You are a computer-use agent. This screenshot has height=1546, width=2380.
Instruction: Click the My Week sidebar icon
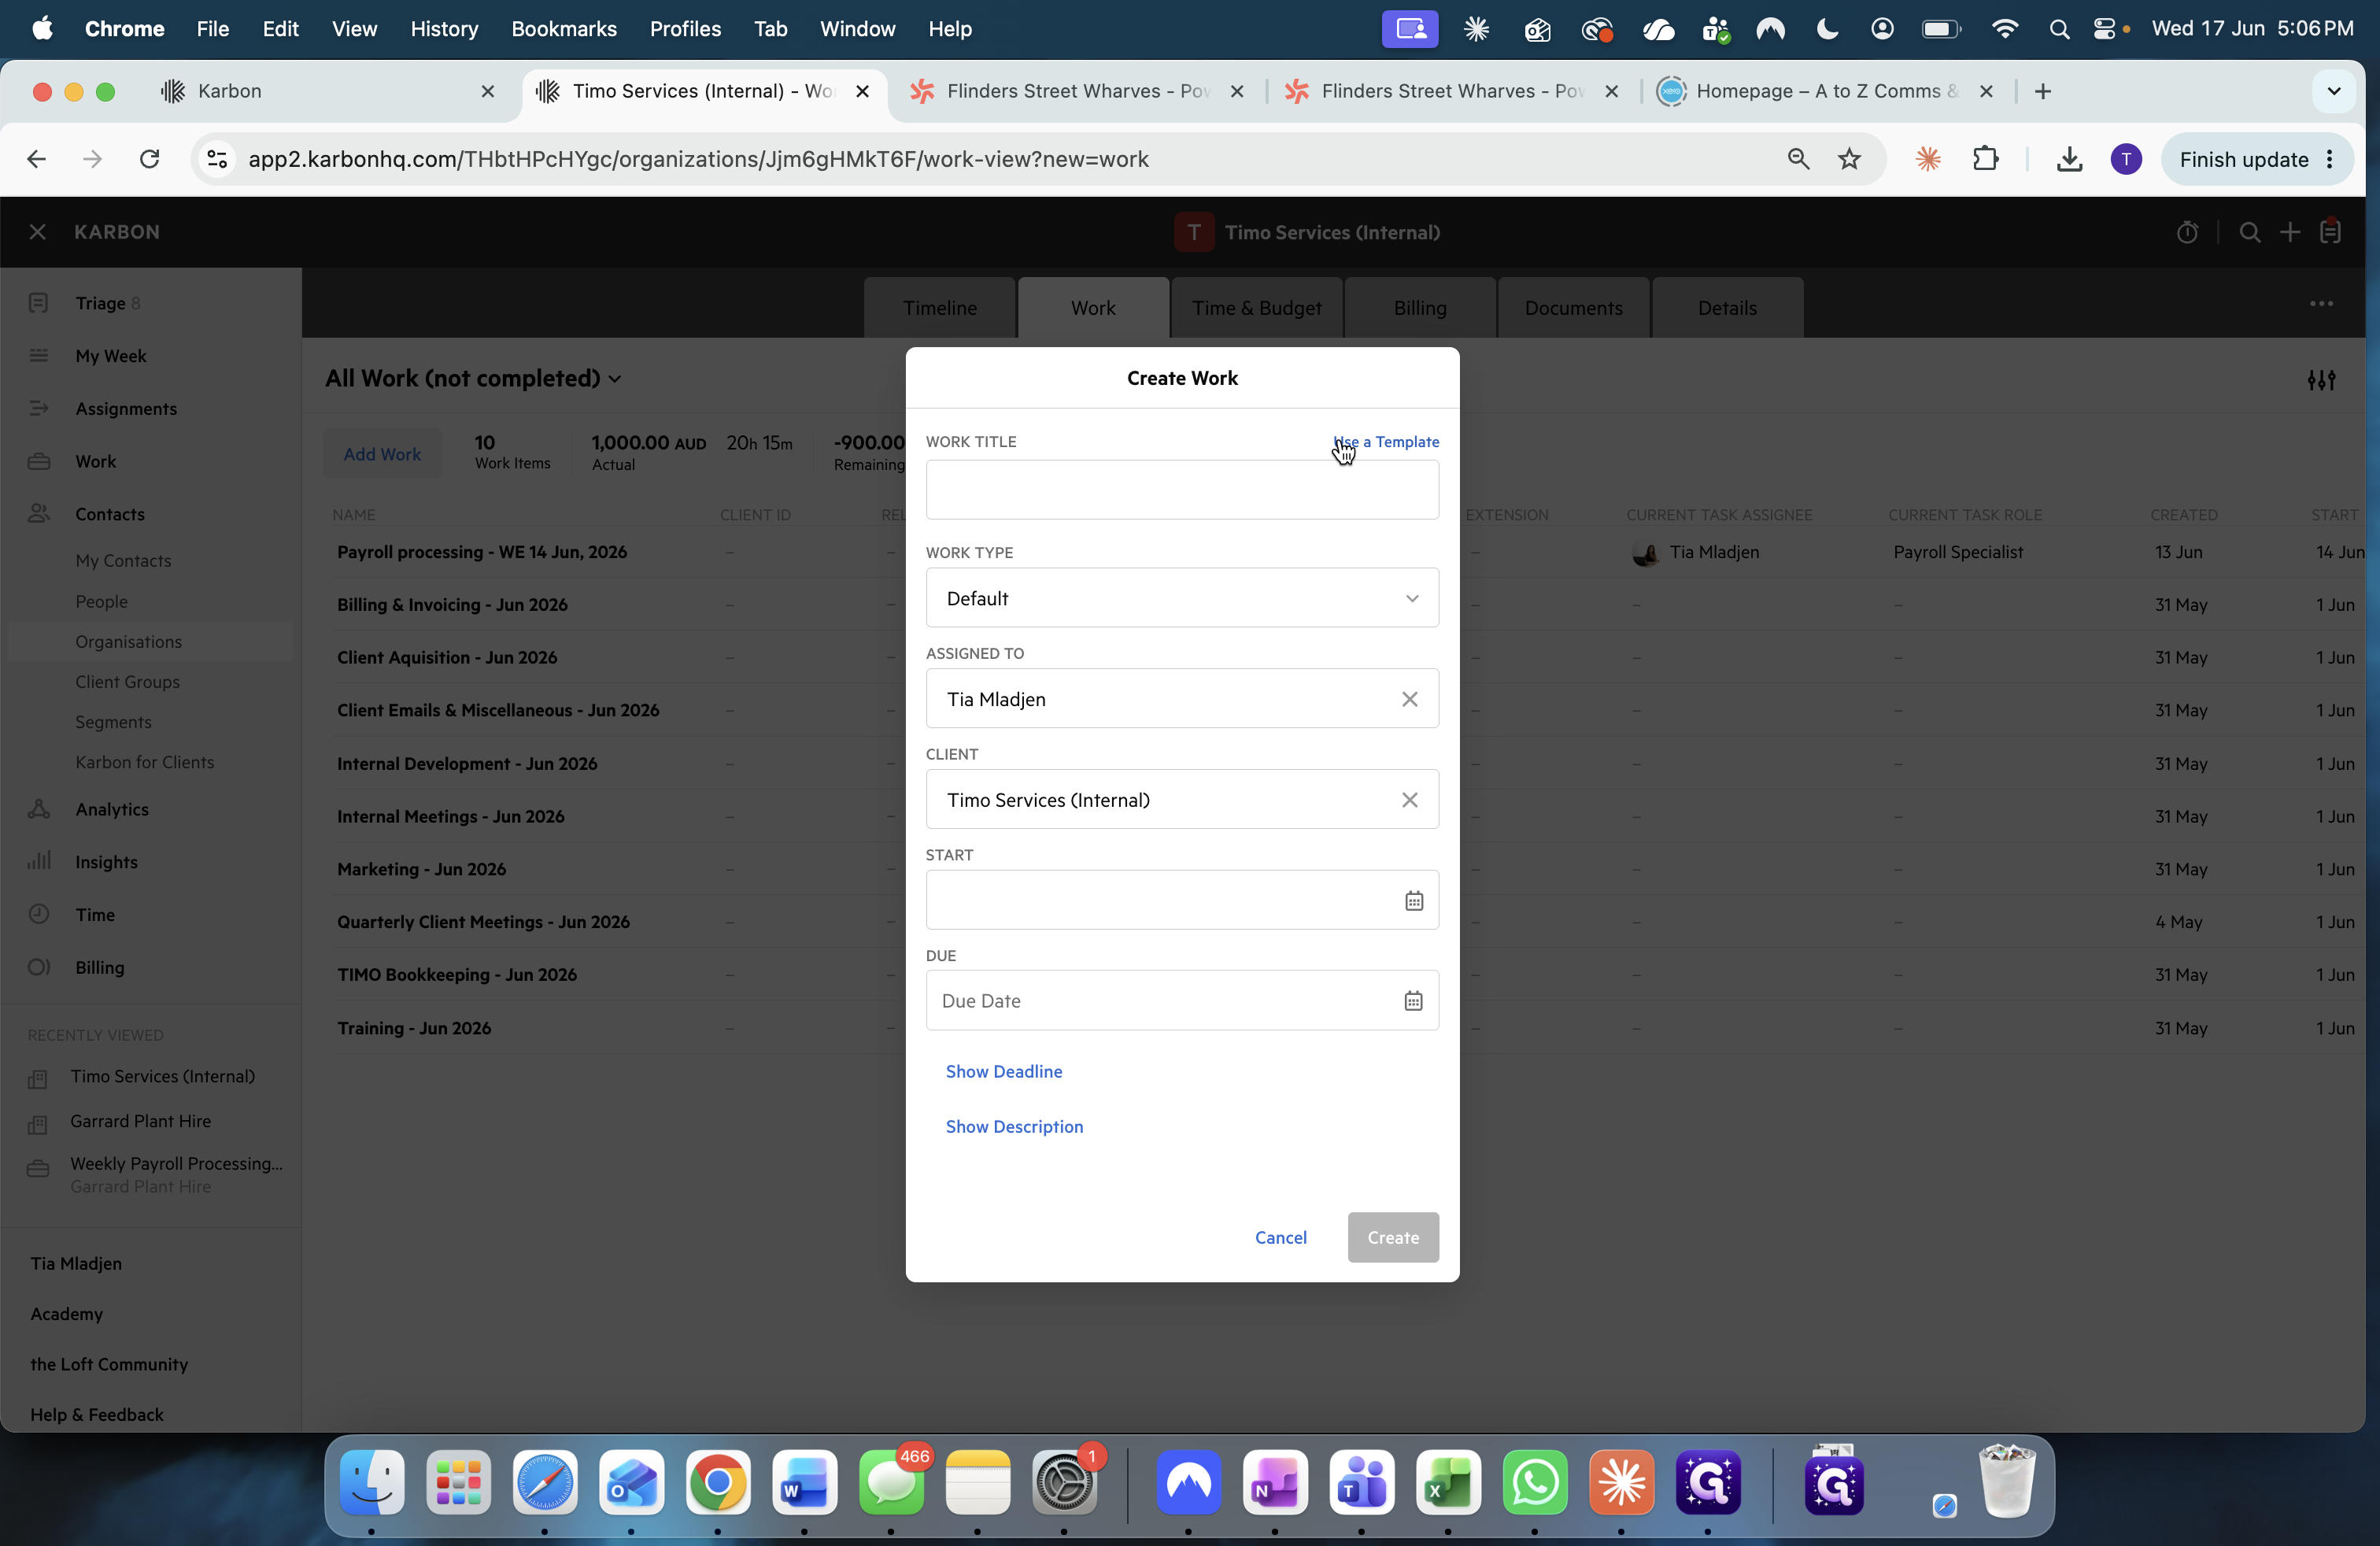point(39,356)
